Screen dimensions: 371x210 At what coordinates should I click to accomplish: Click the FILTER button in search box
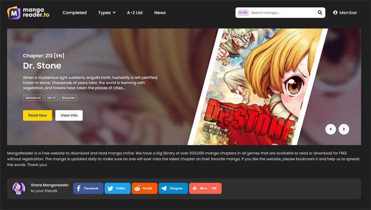point(243,13)
